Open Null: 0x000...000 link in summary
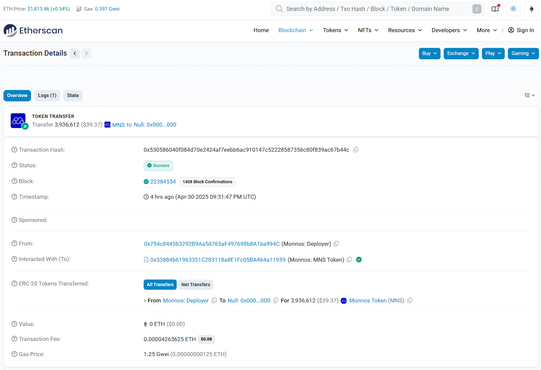The width and height of the screenshot is (541, 370). (155, 125)
